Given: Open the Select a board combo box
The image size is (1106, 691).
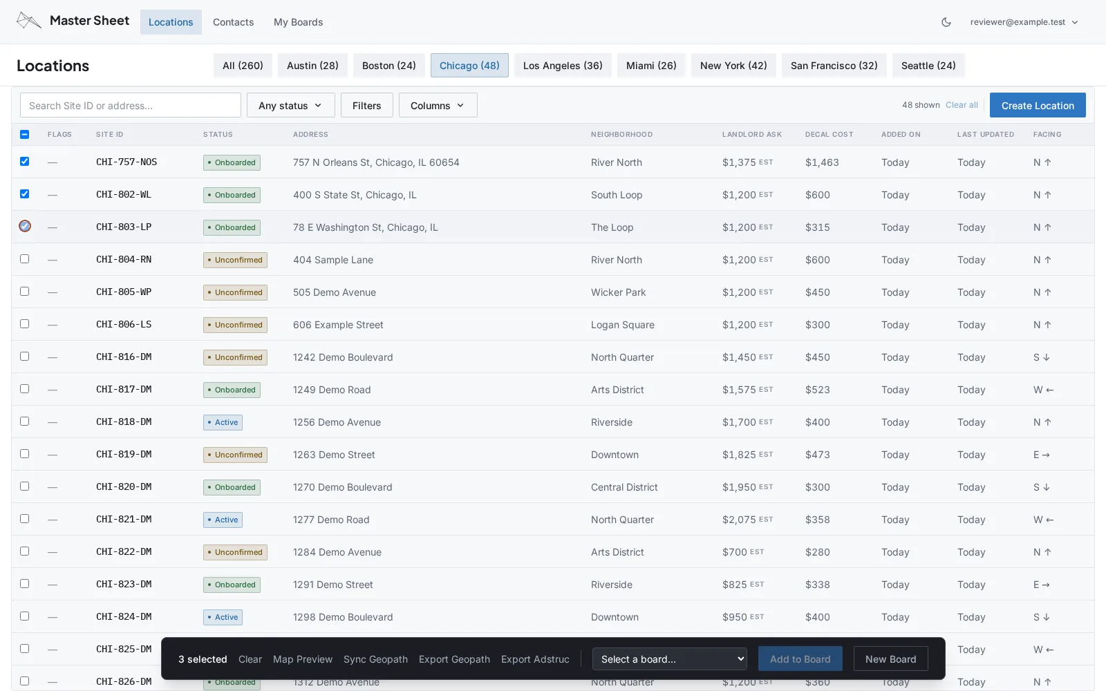Looking at the screenshot, I should [670, 659].
